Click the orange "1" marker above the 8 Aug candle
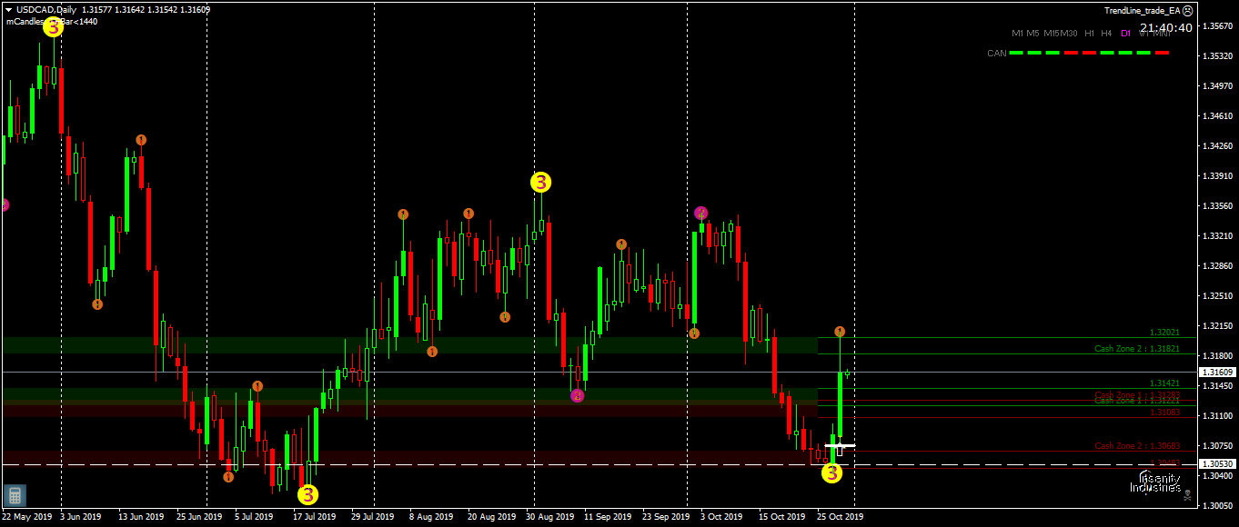1239x527 pixels. pos(403,215)
